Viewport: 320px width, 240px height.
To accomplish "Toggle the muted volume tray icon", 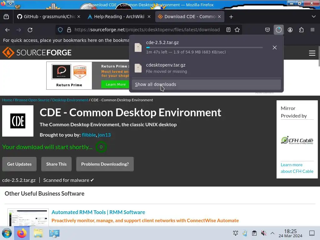I will pos(263,233).
